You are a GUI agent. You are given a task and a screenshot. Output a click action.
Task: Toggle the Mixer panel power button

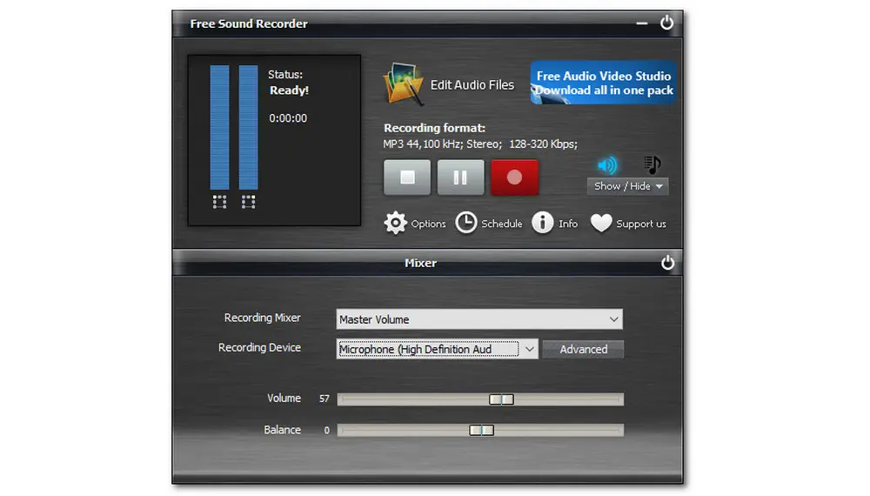(667, 263)
